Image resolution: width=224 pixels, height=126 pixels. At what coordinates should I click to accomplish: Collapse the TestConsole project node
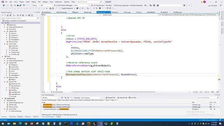[2, 98]
